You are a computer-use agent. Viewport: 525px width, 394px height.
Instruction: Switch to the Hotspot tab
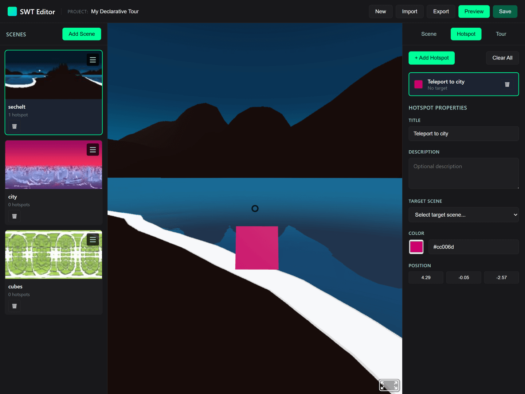point(466,34)
